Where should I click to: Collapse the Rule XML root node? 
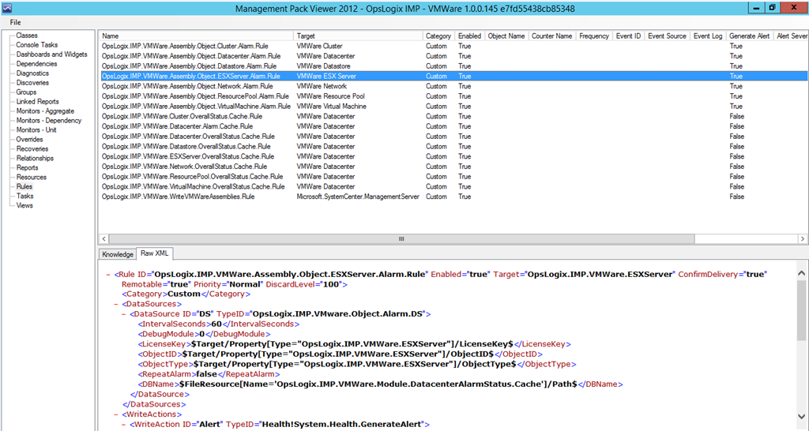click(108, 274)
